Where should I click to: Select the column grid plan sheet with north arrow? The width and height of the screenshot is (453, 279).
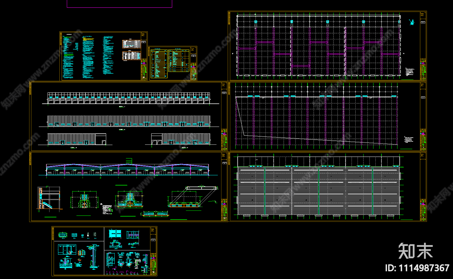(327, 46)
